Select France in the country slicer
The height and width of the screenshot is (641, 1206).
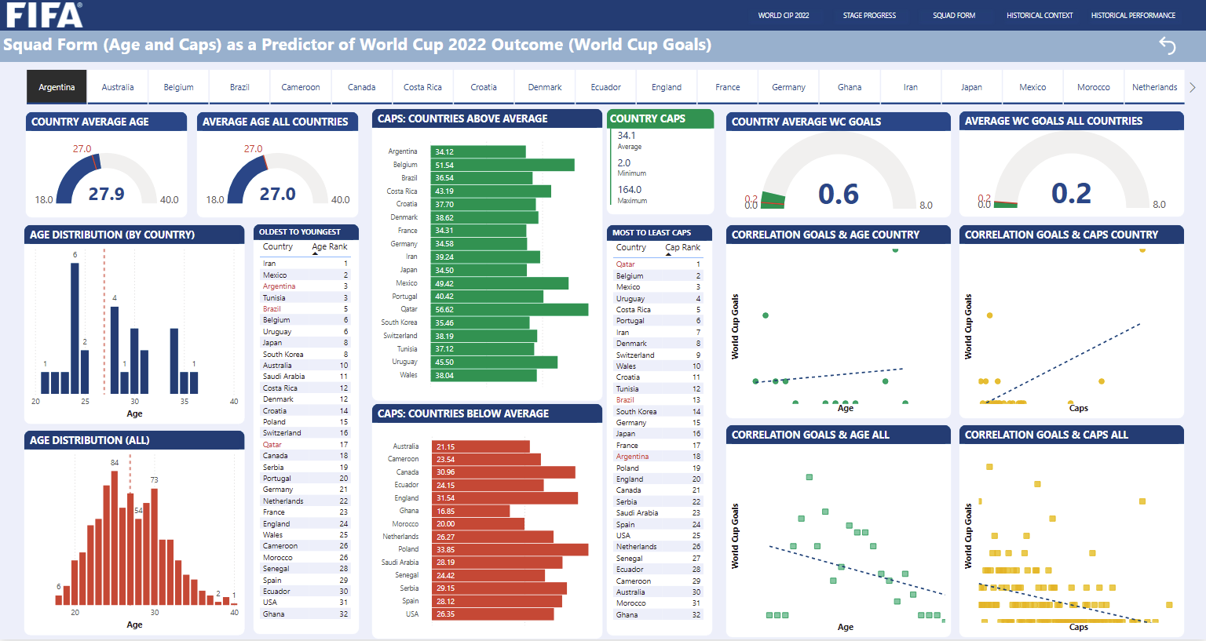pyautogui.click(x=728, y=87)
